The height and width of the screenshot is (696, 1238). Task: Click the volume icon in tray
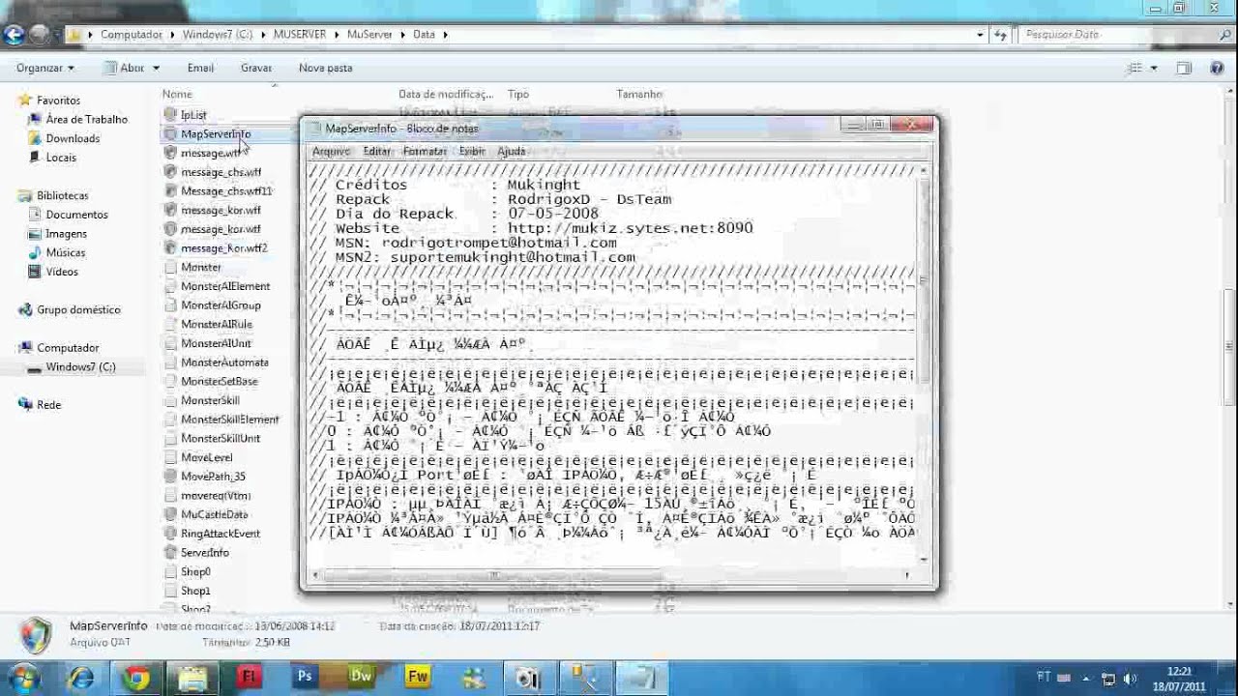coord(1131,679)
